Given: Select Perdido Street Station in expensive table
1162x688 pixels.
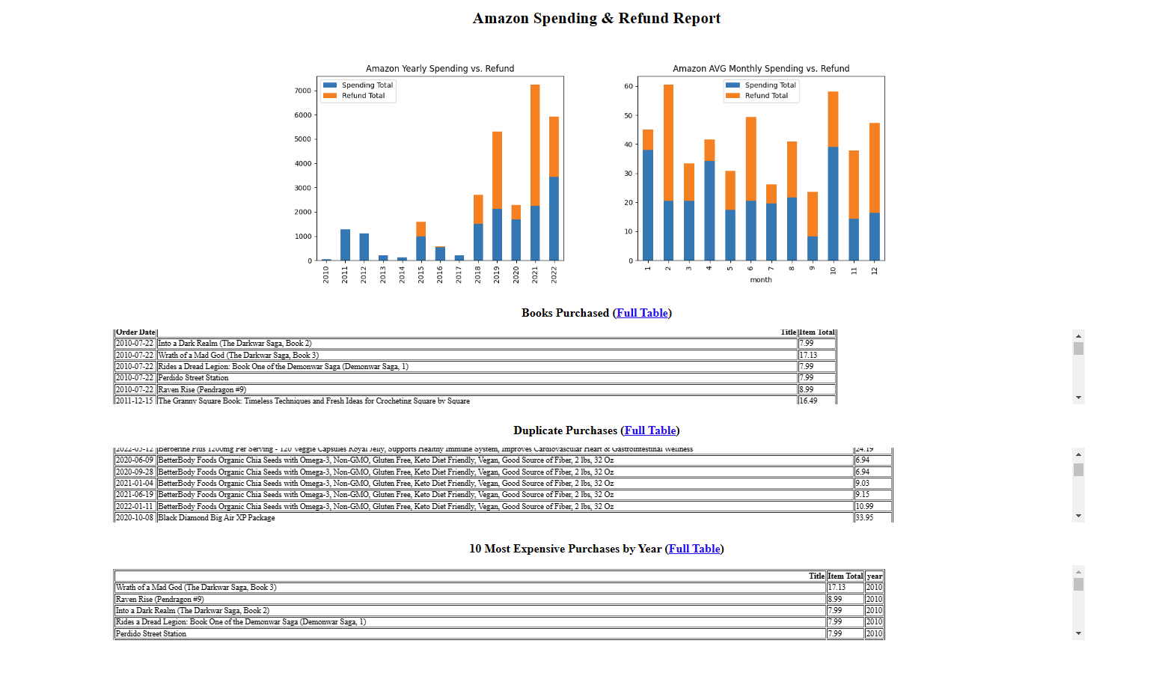Looking at the screenshot, I should click(499, 633).
